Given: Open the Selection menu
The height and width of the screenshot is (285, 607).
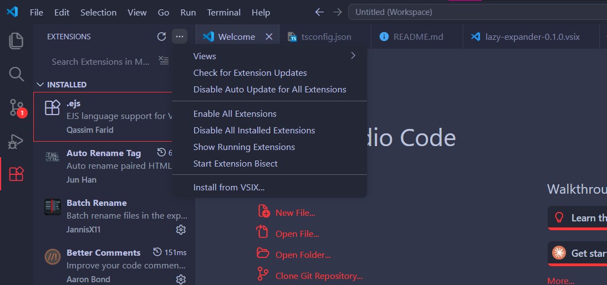Looking at the screenshot, I should 98,12.
